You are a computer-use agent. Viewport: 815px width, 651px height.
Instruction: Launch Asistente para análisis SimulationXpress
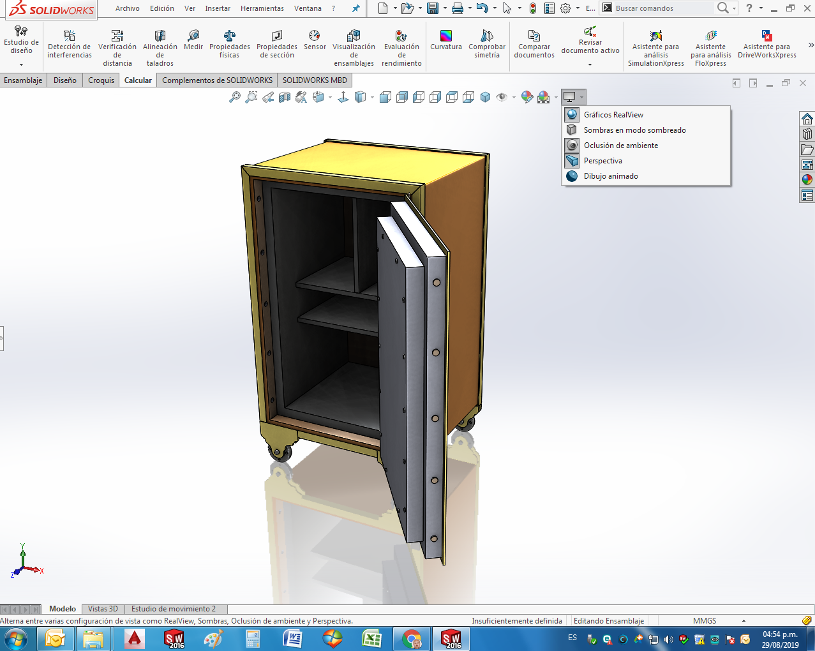tap(655, 48)
